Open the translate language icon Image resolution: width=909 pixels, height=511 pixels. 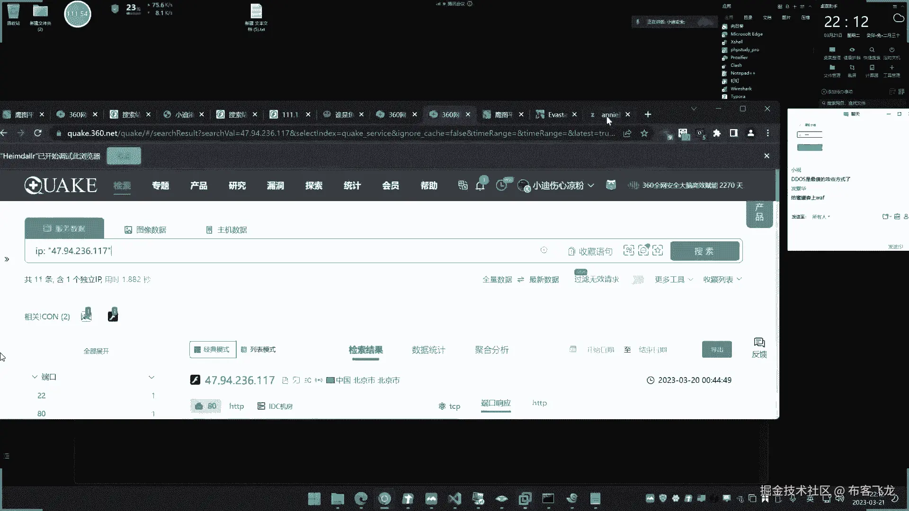[x=463, y=185]
